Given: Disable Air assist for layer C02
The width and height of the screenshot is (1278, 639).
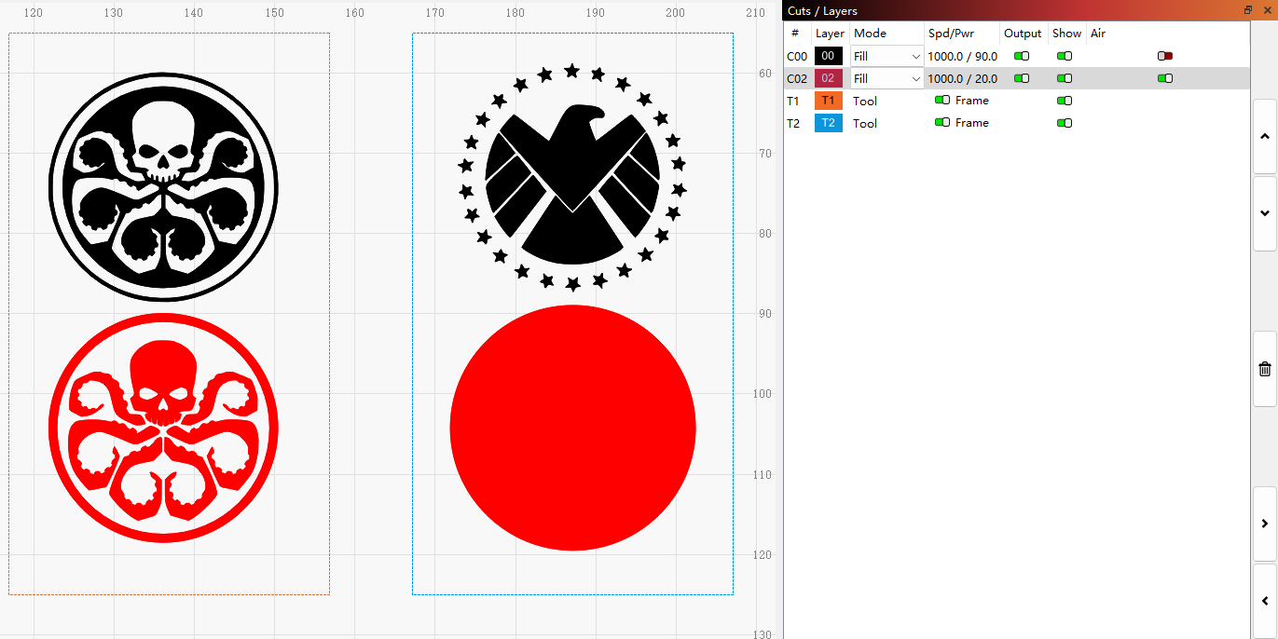Looking at the screenshot, I should [1165, 78].
